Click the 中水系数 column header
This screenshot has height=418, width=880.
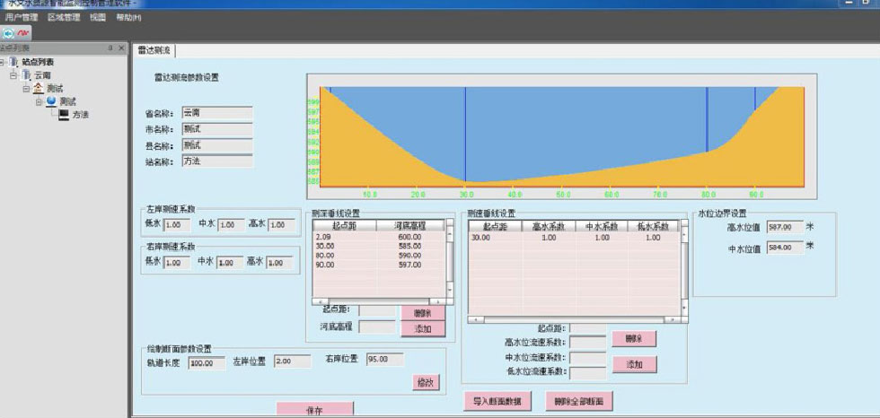coord(602,226)
